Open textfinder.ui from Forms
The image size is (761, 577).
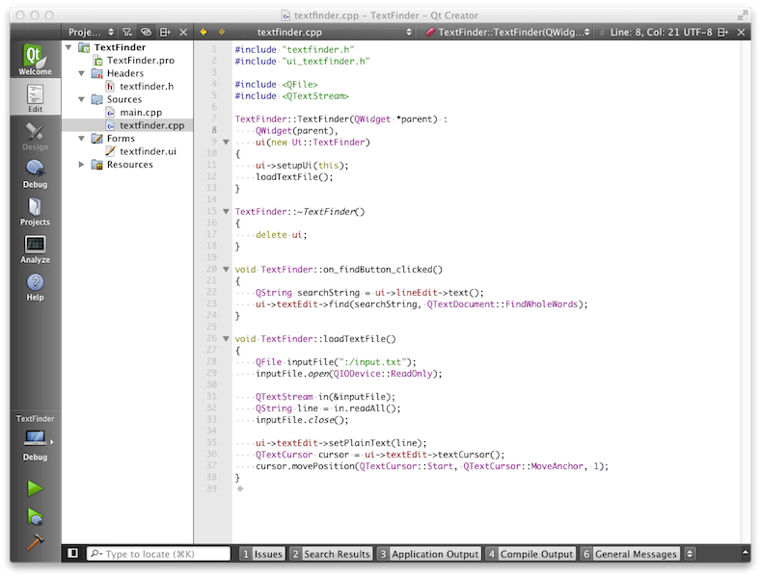148,152
